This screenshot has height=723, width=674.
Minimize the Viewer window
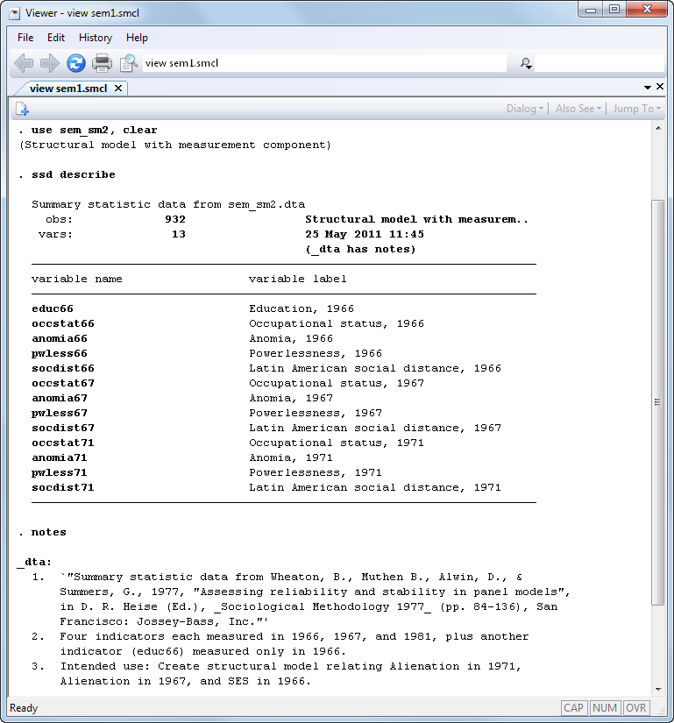(x=591, y=10)
